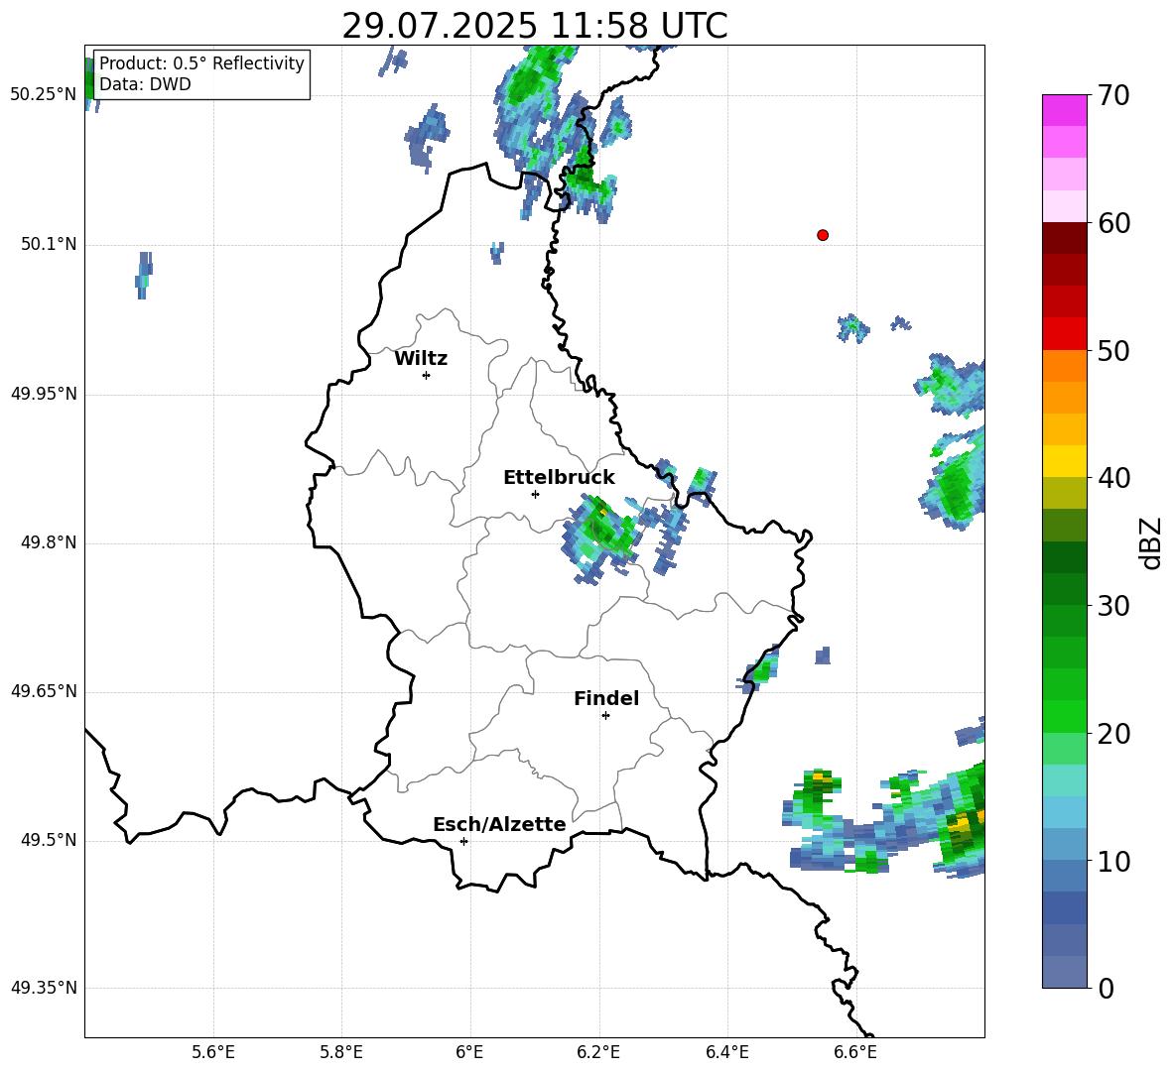Screen dimensions: 1175x1072
Task: Click the 40 value on the colorbar
Action: (x=1113, y=478)
